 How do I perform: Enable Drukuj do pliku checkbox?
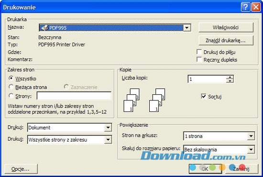point(199,52)
